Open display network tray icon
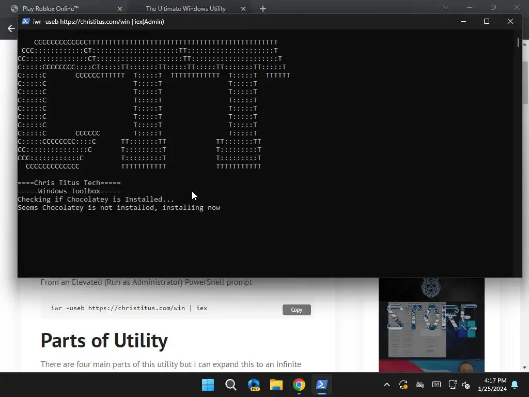 coord(453,385)
